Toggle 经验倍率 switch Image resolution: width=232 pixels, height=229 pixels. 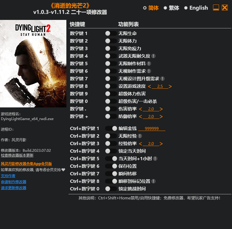click(111, 144)
